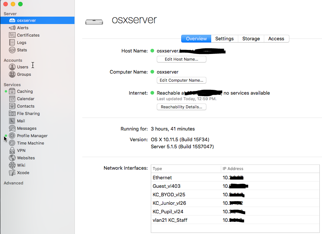
Task: Expand the Advanced sidebar section
Action: [13, 183]
